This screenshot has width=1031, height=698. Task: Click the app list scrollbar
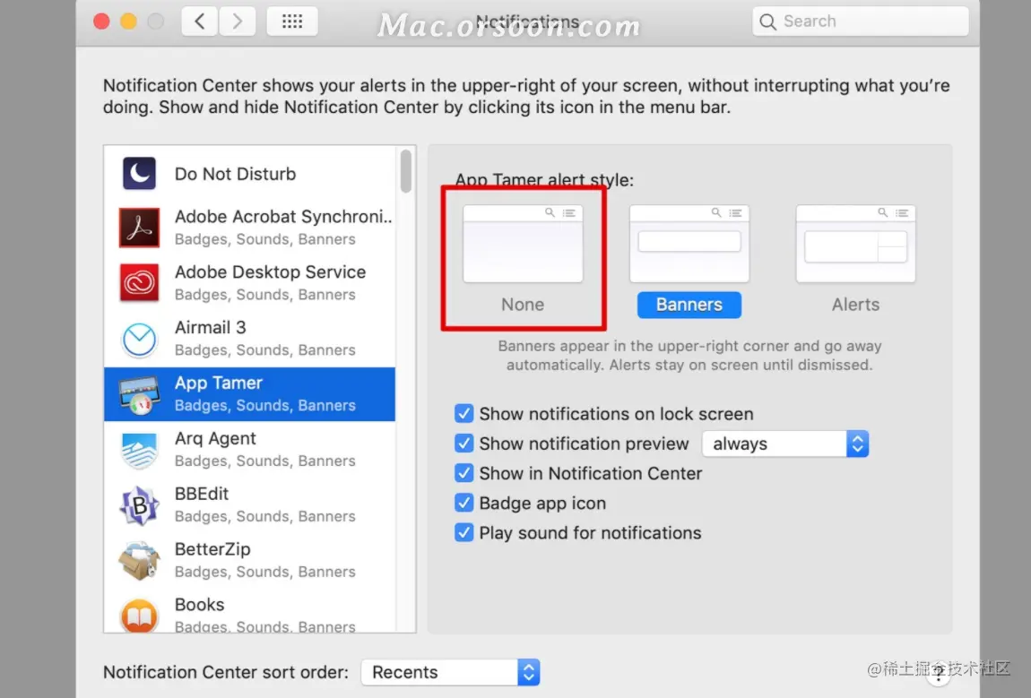pos(406,171)
